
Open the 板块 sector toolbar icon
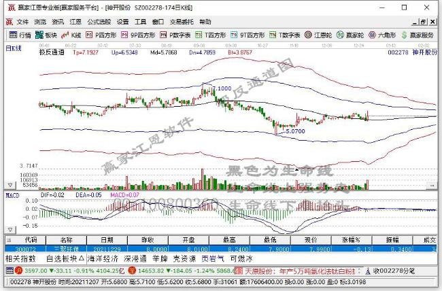pos(46,35)
